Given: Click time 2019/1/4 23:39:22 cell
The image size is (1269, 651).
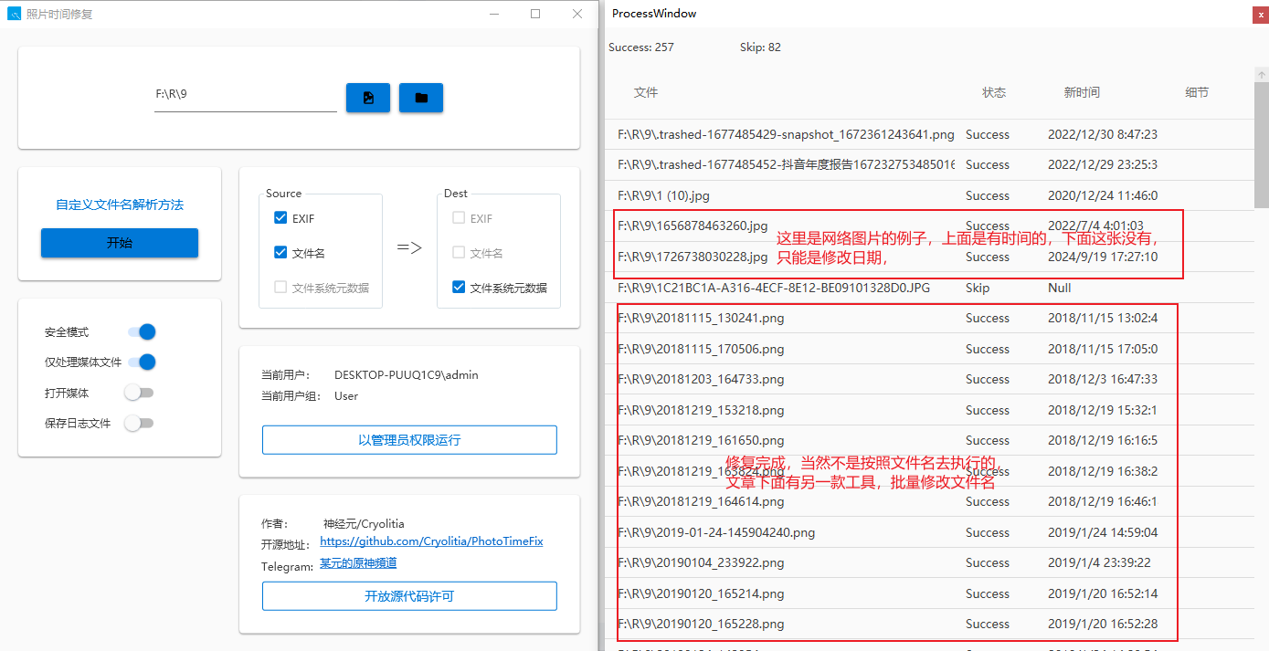Looking at the screenshot, I should point(1099,562).
